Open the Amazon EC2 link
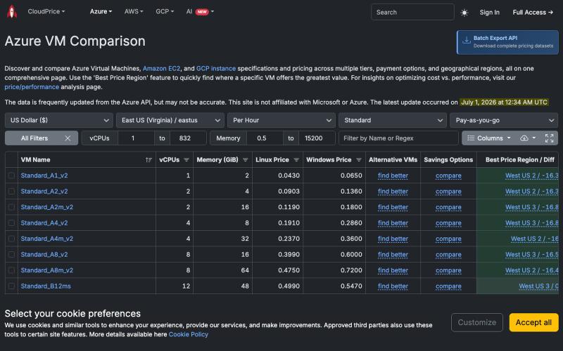Screen dimensions: 563x351 click(162, 68)
